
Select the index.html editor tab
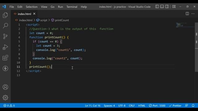(24, 14)
